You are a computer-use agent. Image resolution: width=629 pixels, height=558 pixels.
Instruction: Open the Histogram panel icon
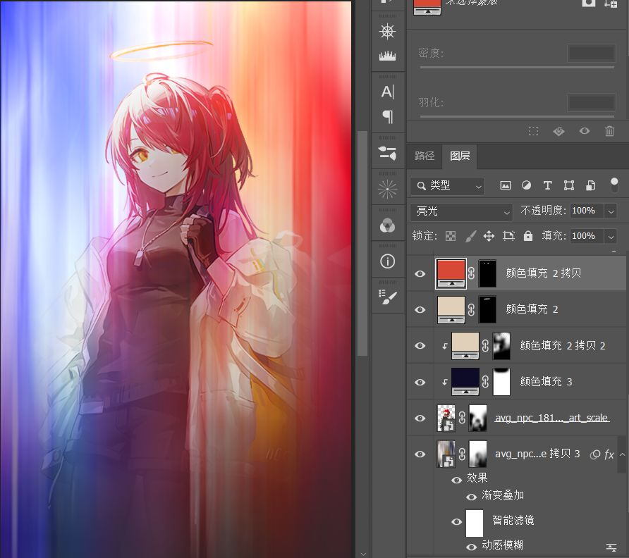(387, 56)
